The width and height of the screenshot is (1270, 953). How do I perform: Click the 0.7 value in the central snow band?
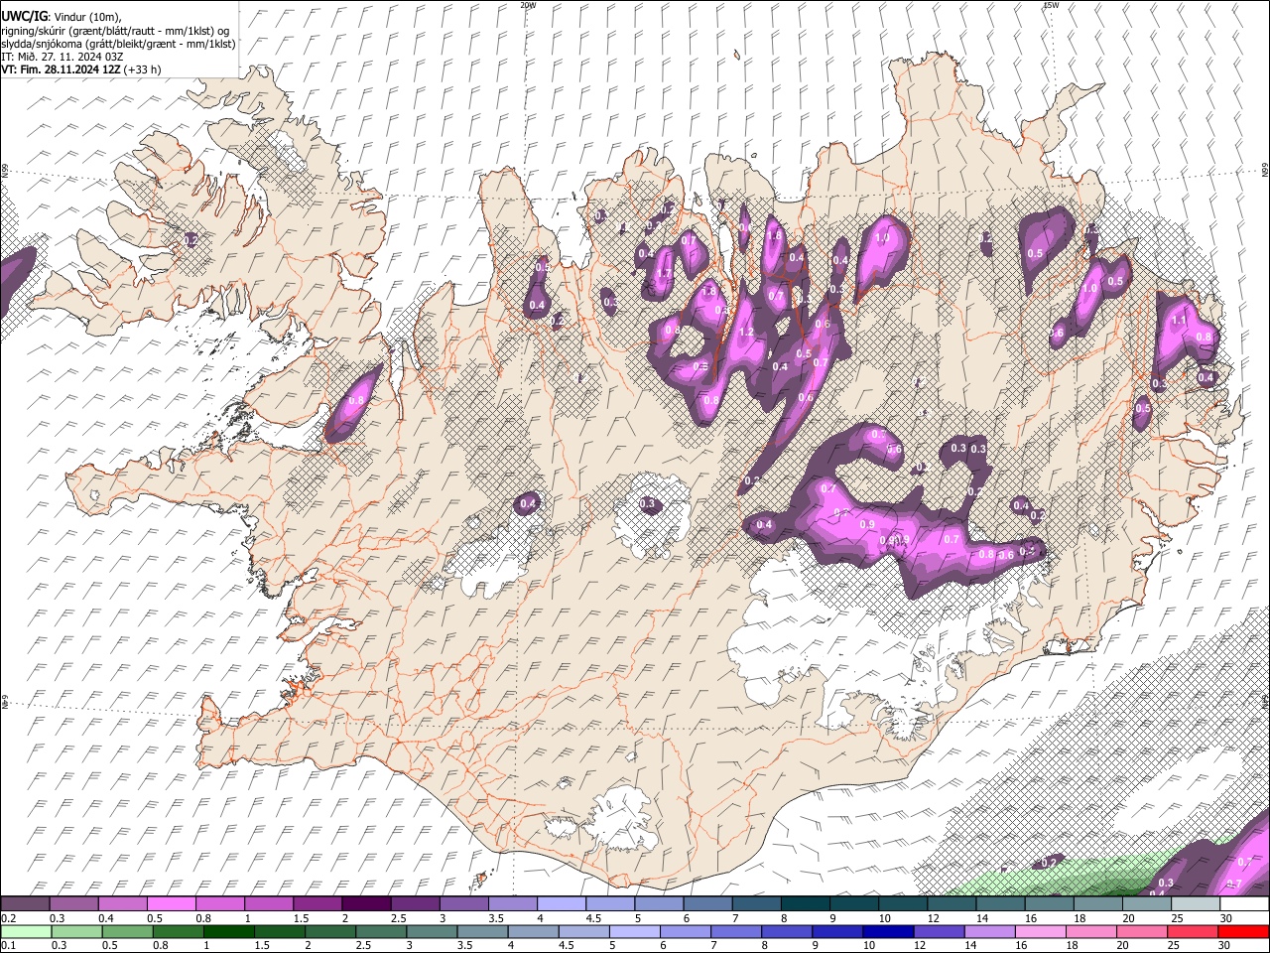point(951,539)
